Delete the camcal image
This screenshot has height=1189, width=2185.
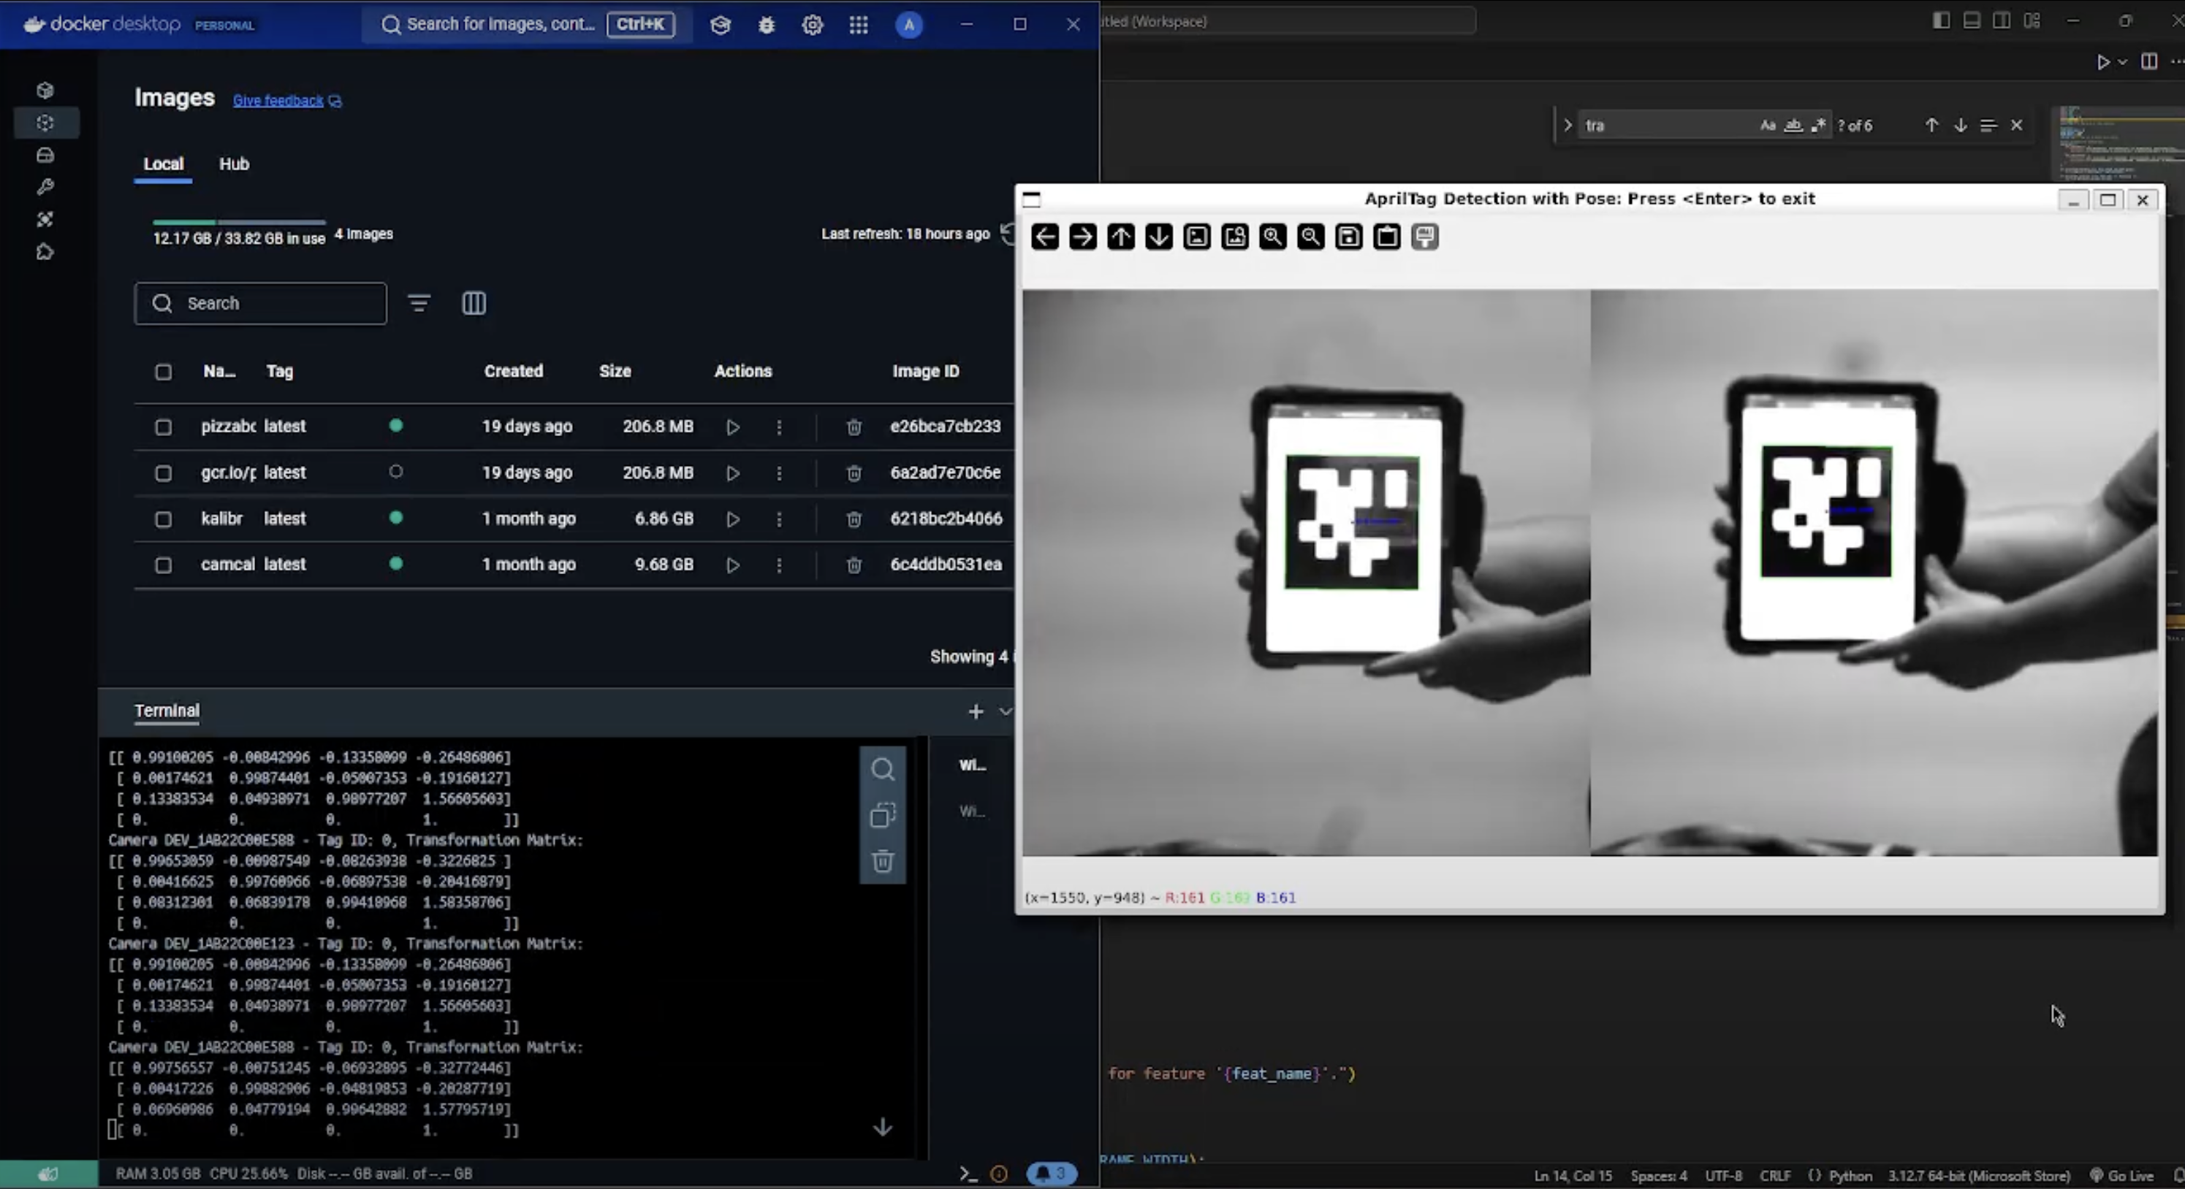click(854, 565)
